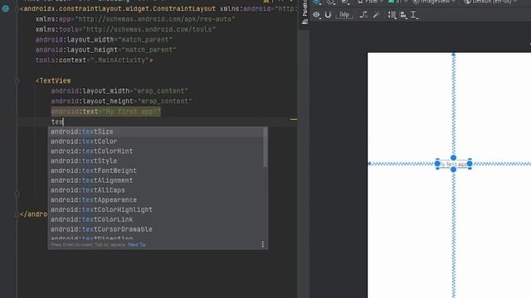This screenshot has width=531, height=298.
Task: Open the completion popup three-dot menu
Action: 263,244
